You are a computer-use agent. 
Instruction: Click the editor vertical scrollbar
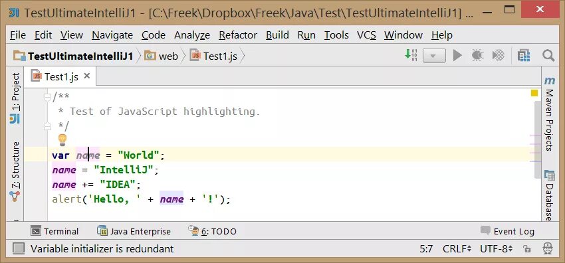pos(537,139)
